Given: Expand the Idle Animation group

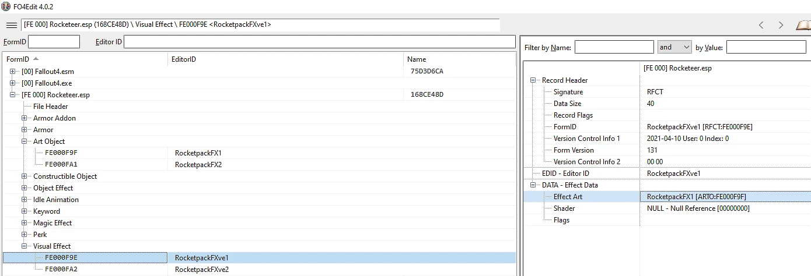Looking at the screenshot, I should pyautogui.click(x=25, y=200).
